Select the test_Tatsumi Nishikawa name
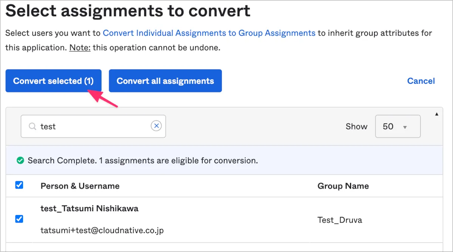 click(x=89, y=209)
